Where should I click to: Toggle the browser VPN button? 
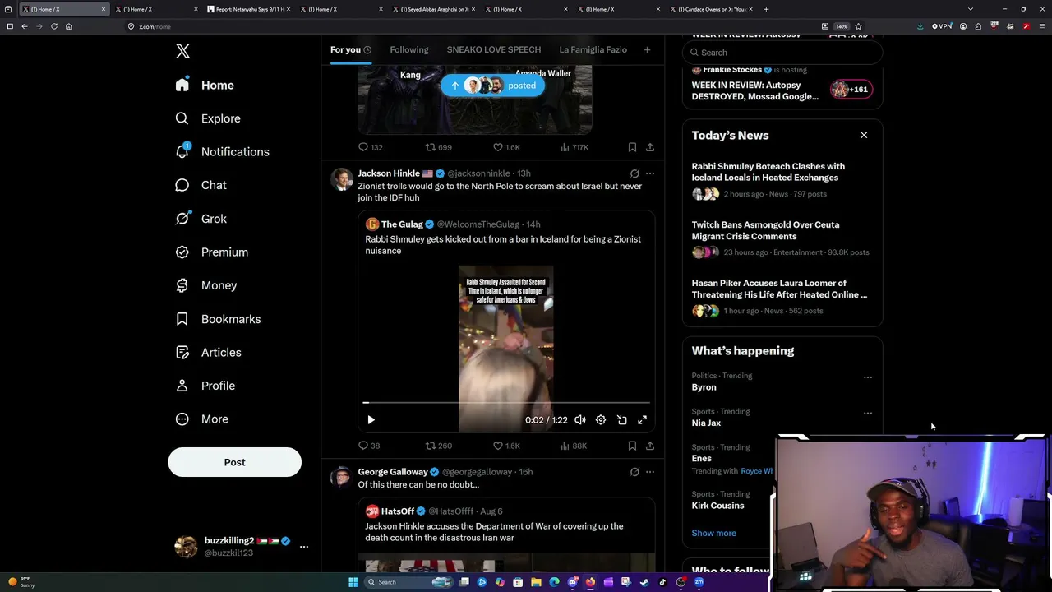942,26
